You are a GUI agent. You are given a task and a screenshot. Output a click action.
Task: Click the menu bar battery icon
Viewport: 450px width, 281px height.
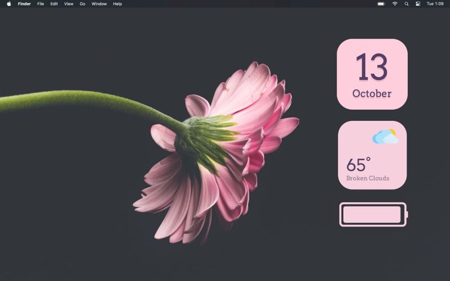381,4
